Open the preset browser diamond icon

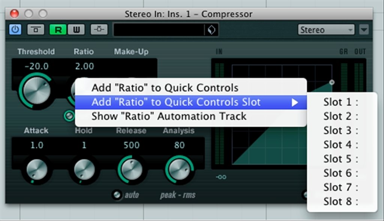tap(211, 30)
